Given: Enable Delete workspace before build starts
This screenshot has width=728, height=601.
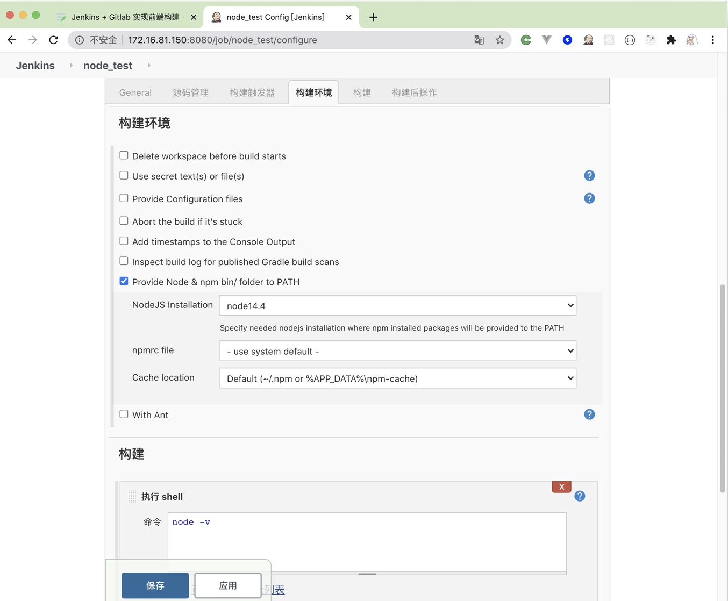Looking at the screenshot, I should [124, 155].
